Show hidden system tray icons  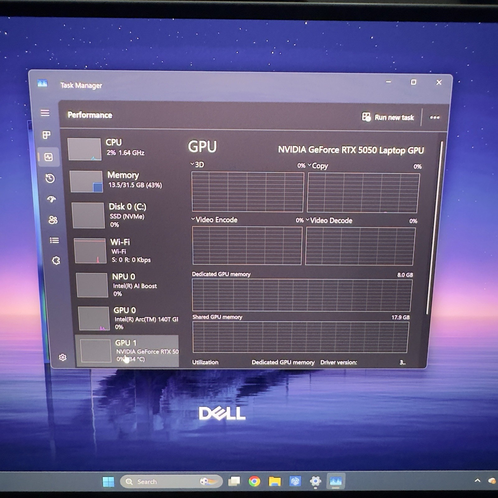pos(477,481)
